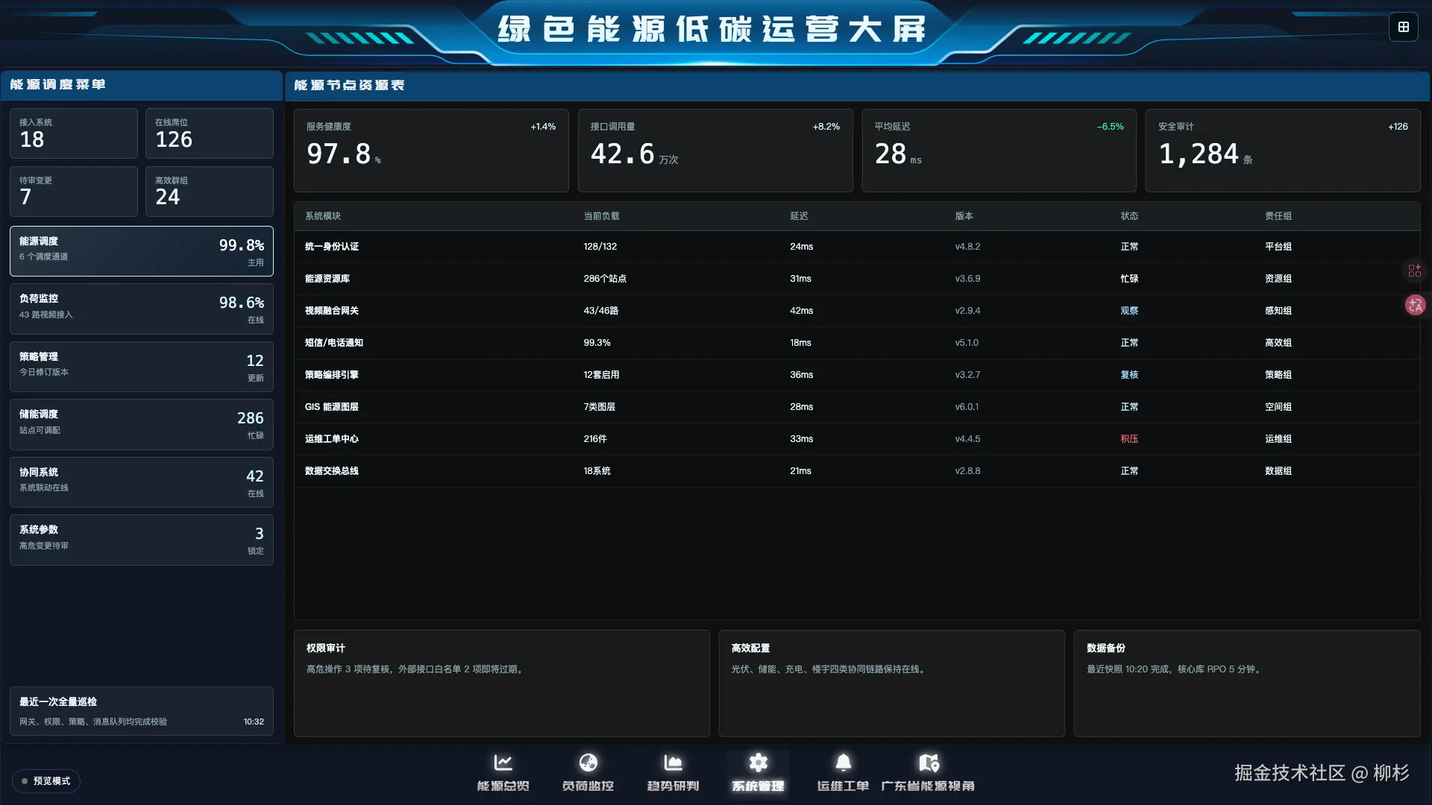Click the 高效群组 24 stat tile

(210, 192)
